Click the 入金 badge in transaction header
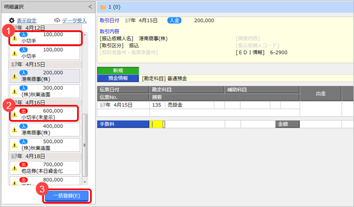354x207 pixels. [174, 20]
